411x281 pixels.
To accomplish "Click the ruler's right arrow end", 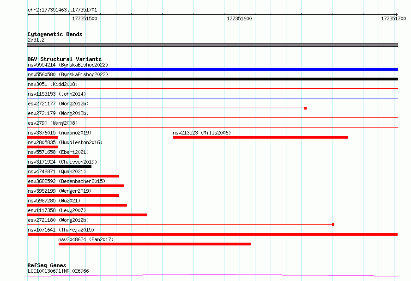I will click(x=396, y=15).
